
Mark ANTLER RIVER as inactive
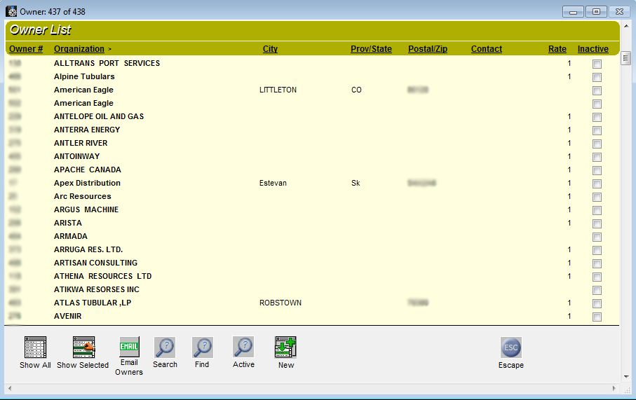(597, 144)
